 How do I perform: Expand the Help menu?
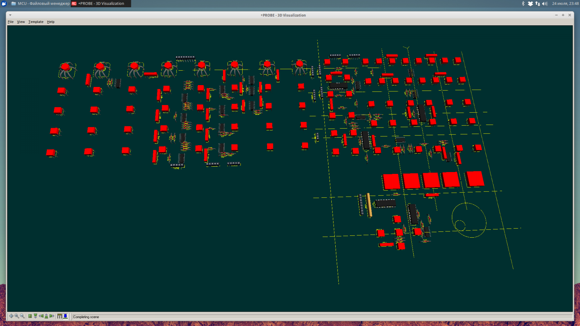click(x=51, y=22)
